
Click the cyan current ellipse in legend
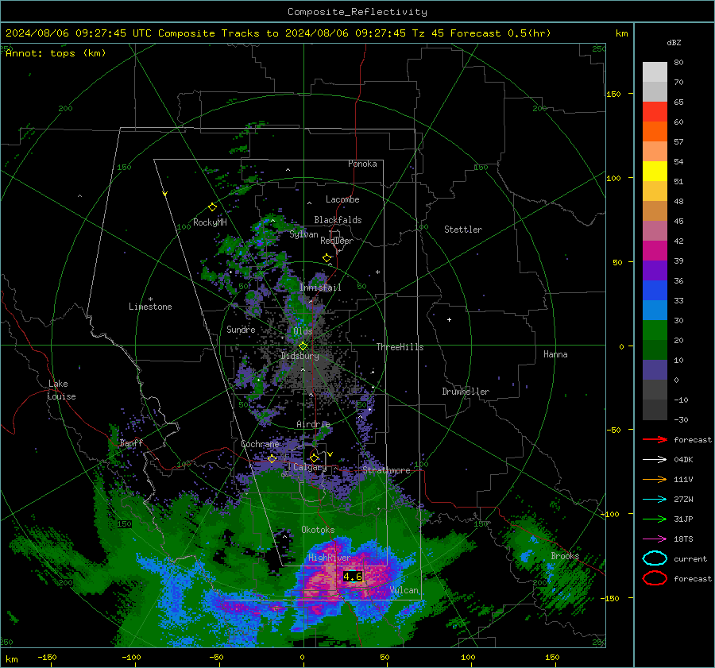pyautogui.click(x=655, y=558)
